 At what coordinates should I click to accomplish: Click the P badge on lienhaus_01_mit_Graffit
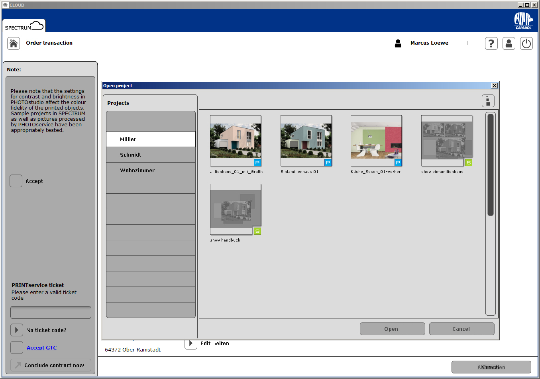tap(257, 163)
